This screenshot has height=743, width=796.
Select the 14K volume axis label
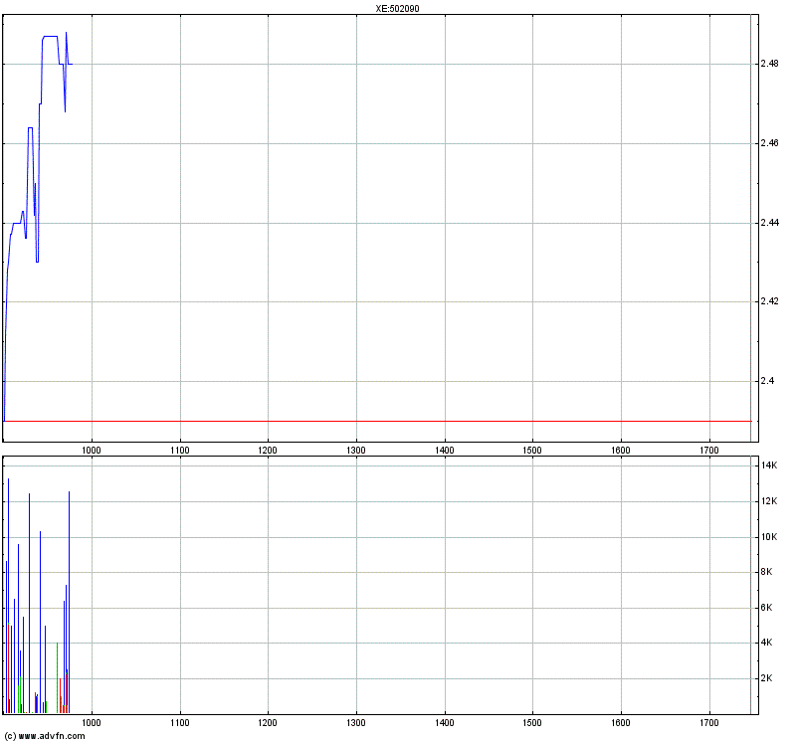click(x=769, y=465)
